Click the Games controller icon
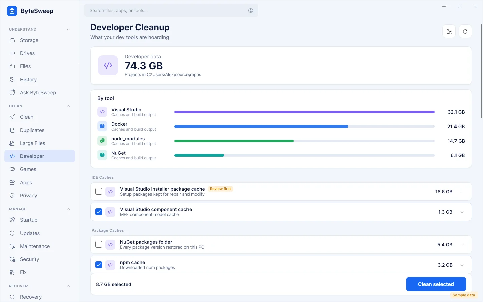483x302 pixels. click(12, 169)
